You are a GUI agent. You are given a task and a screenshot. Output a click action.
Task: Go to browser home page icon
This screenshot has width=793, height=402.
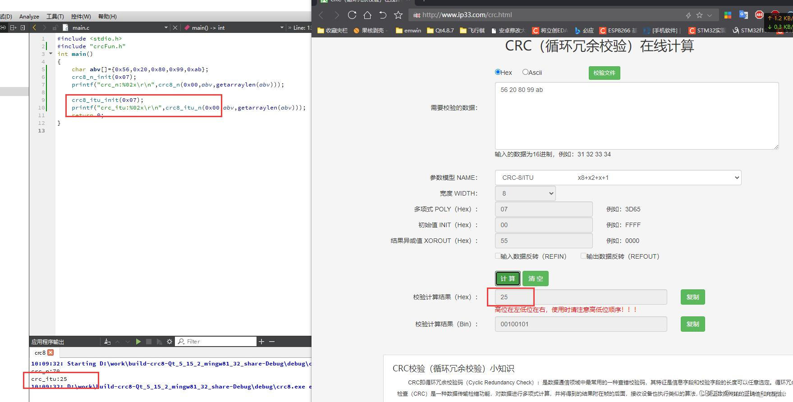click(367, 15)
